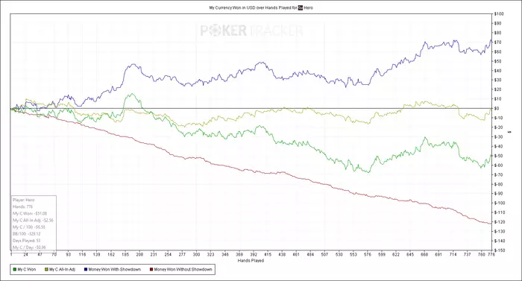Screen dimensions: 522x281
Task: Click the 'Hands Played' x-axis title
Action: click(x=251, y=261)
